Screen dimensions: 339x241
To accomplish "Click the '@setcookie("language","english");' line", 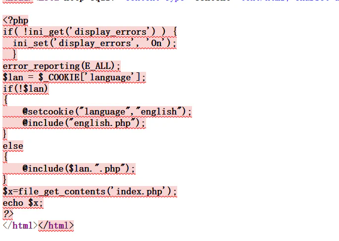I will coord(107,112).
